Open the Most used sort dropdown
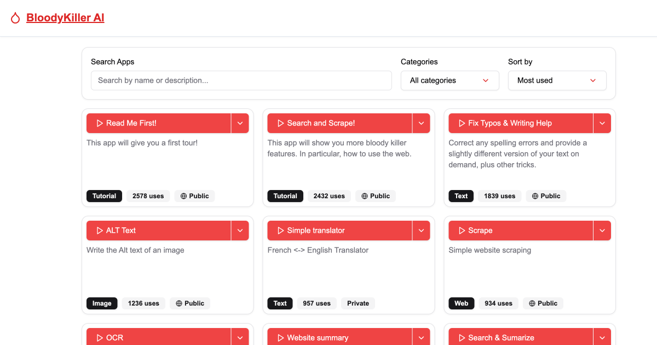The width and height of the screenshot is (657, 345). pos(557,81)
